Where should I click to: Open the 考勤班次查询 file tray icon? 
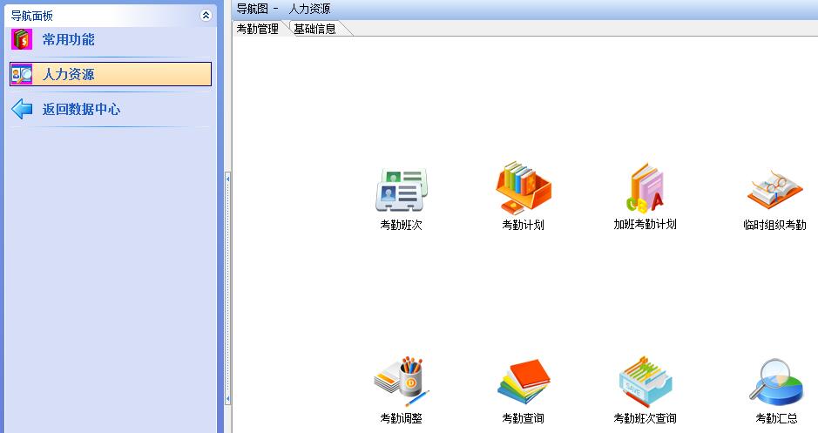pyautogui.click(x=645, y=382)
